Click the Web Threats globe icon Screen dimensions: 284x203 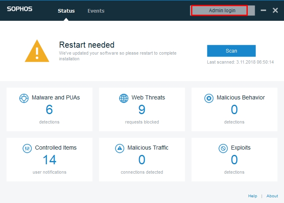coord(124,98)
